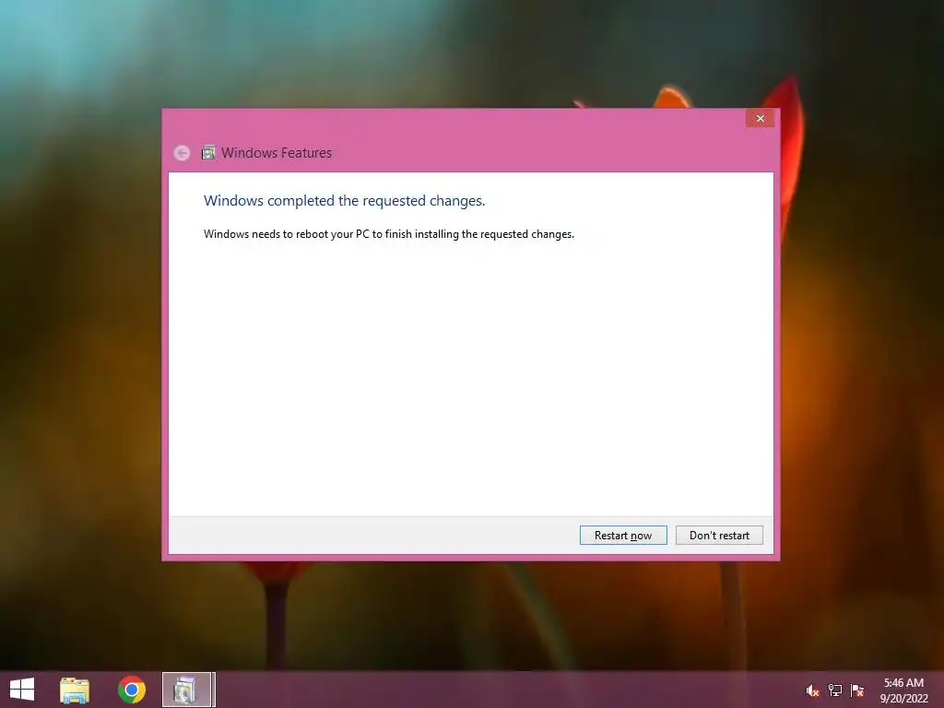Launch File Explorer from the taskbar
The width and height of the screenshot is (944, 708).
pos(75,690)
